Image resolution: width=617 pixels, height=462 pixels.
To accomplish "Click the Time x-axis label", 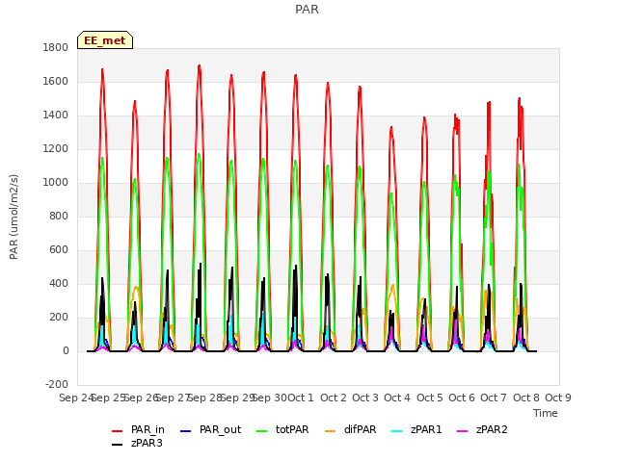I will [x=546, y=413].
